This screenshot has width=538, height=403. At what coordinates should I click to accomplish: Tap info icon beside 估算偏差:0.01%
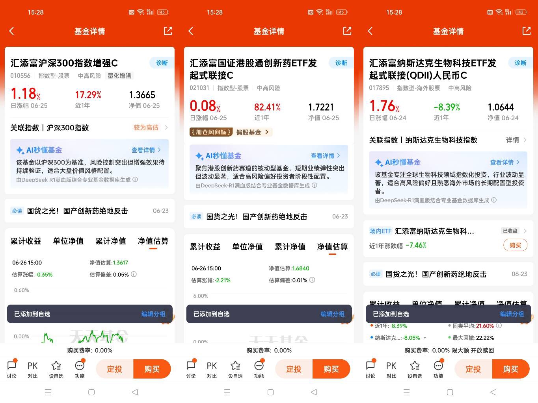(312, 280)
